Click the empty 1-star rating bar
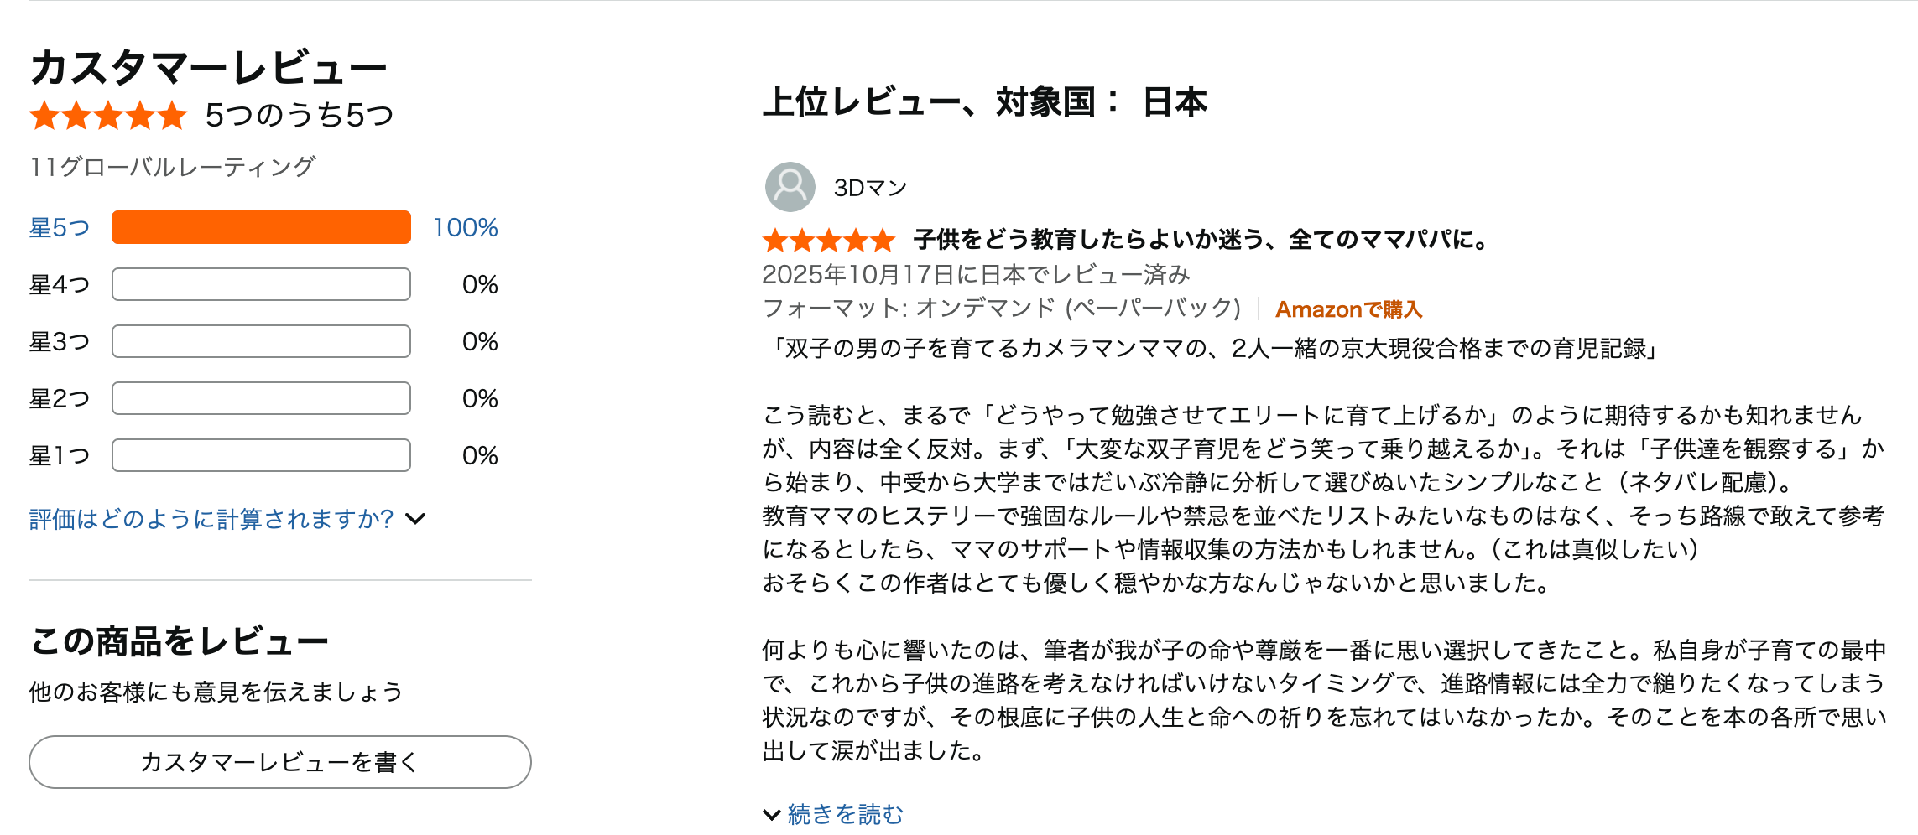The image size is (1918, 835). pyautogui.click(x=261, y=455)
